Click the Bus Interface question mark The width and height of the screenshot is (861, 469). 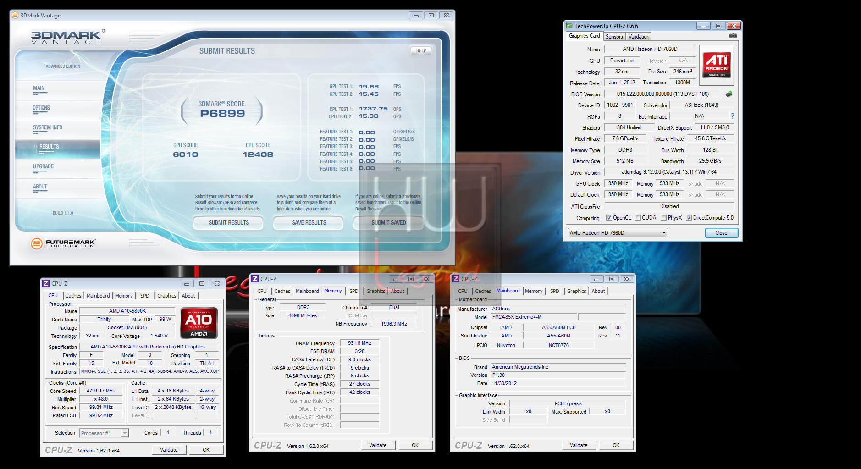[733, 116]
